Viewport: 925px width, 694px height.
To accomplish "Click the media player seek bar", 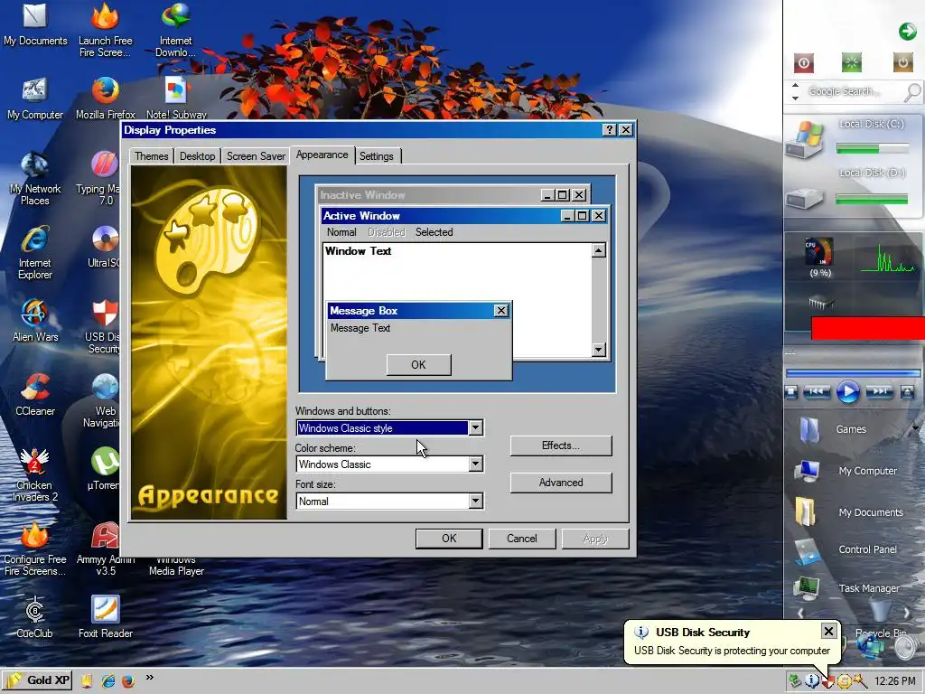I will coord(853,373).
